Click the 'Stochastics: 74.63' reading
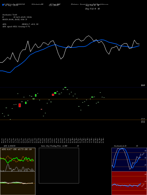Image resolution: width=147 pixels, height=195 pixels. (x=10, y=15)
